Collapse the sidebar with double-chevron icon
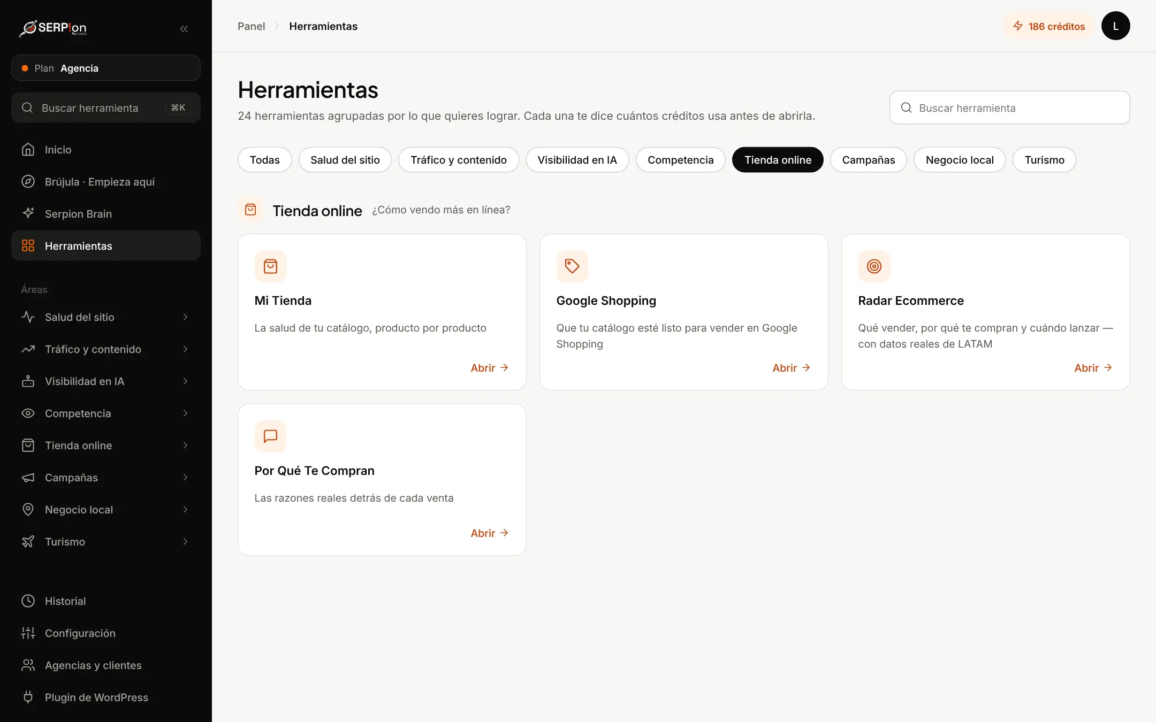Image resolution: width=1156 pixels, height=722 pixels. [184, 28]
